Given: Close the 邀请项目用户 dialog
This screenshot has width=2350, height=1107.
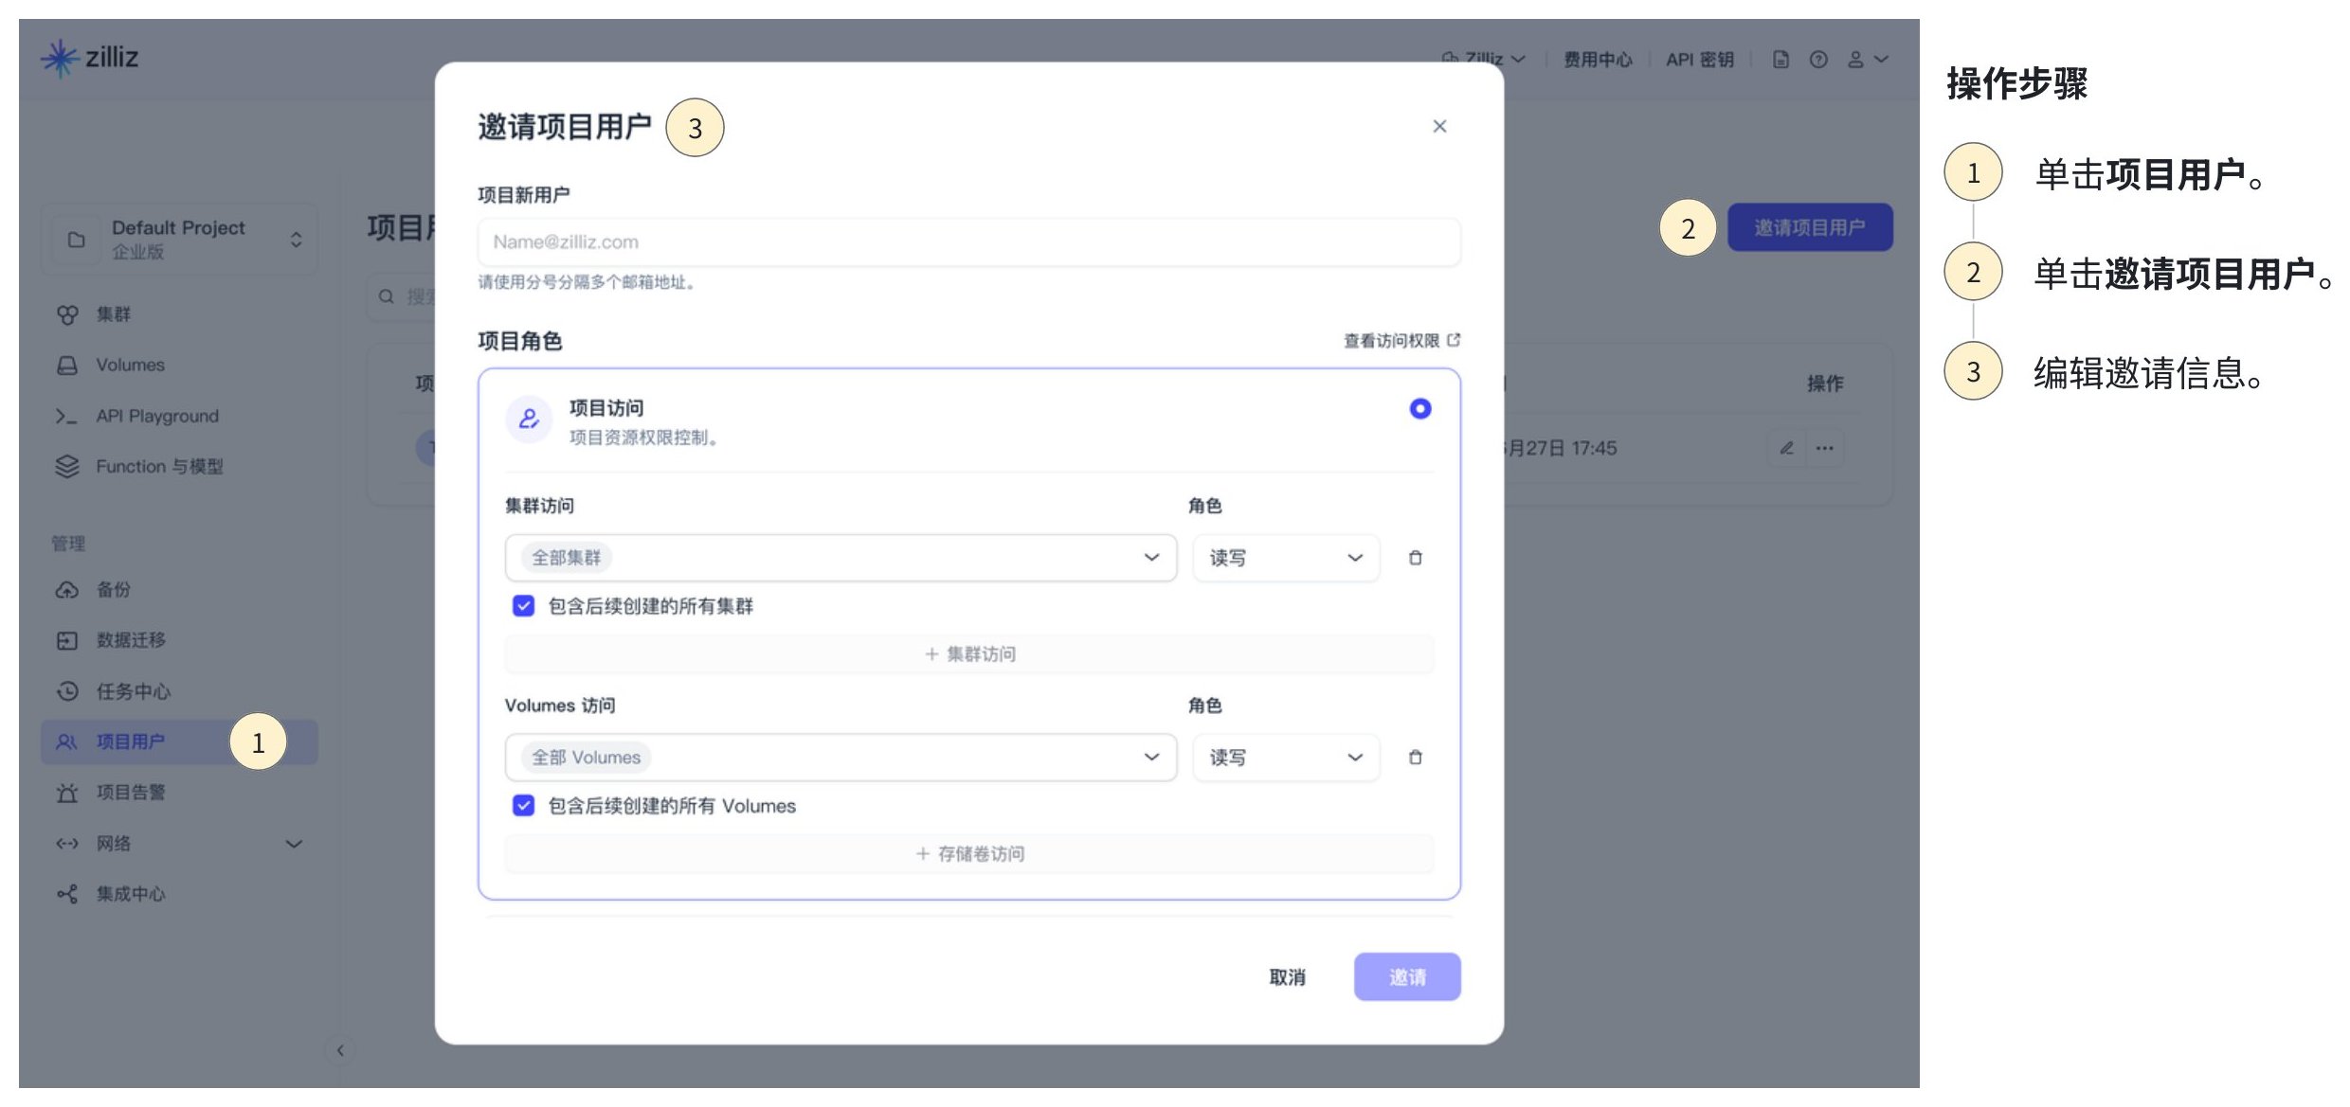Looking at the screenshot, I should click(x=1439, y=126).
